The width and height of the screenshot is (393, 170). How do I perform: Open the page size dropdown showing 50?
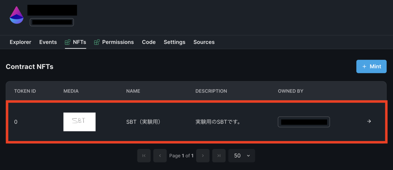(x=241, y=155)
